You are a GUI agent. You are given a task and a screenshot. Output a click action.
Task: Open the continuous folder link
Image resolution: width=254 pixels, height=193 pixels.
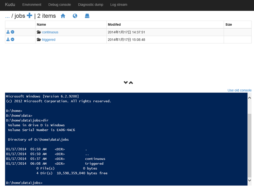[x=50, y=32]
